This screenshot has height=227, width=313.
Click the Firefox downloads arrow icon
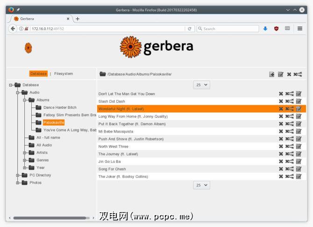(265, 29)
